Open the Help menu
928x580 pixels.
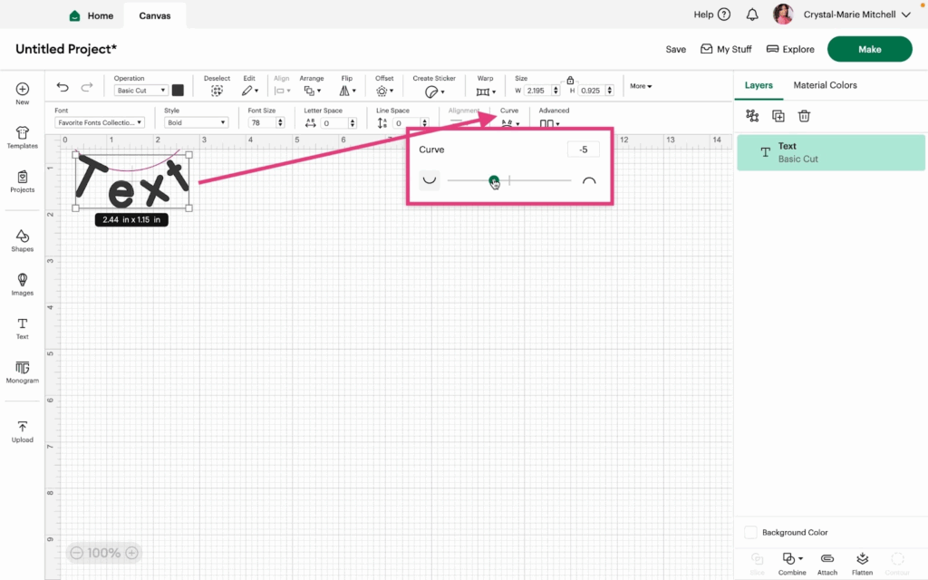(712, 14)
